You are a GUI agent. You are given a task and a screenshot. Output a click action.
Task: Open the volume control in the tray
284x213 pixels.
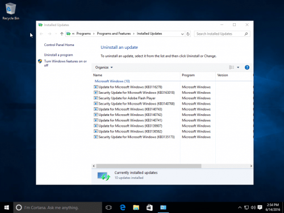(253, 207)
